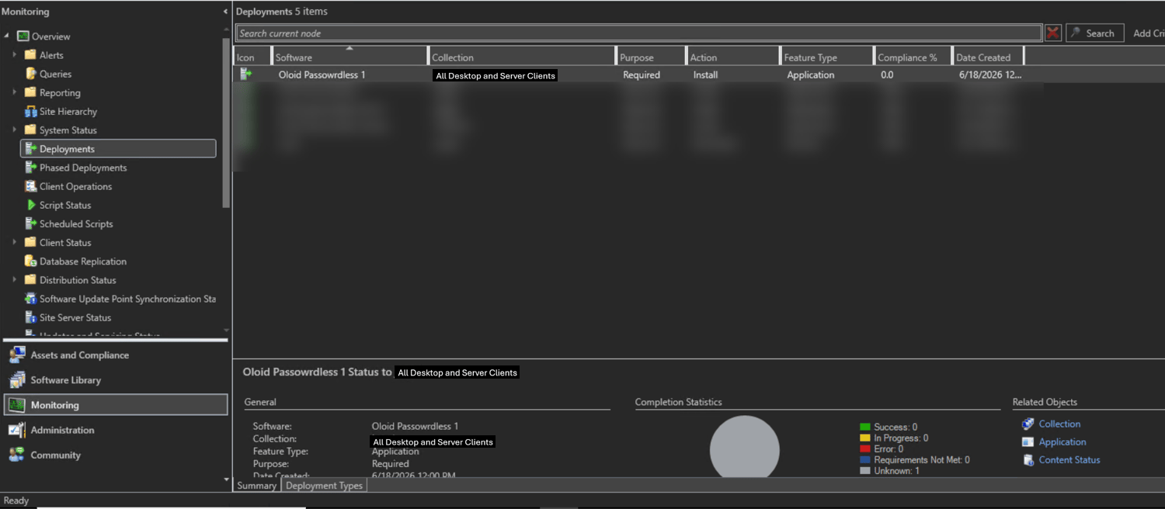The width and height of the screenshot is (1165, 509).
Task: Click the Phased Deployments icon
Action: pos(30,168)
